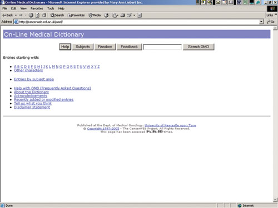Open the Tools menu
Image resolution: width=278 pixels, height=208 pixels.
click(x=51, y=8)
